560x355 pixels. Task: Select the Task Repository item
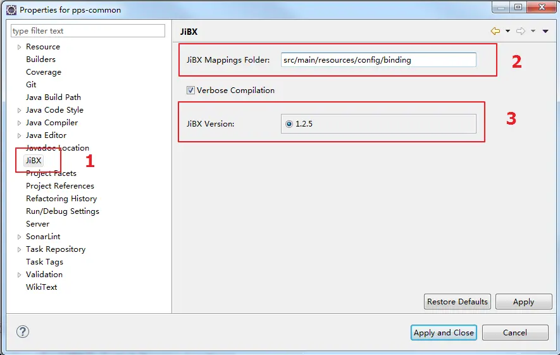[56, 249]
